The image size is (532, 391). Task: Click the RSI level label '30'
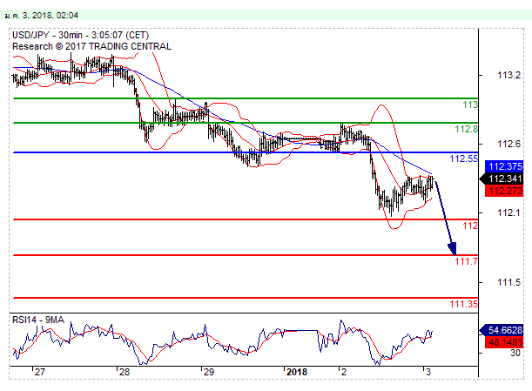[x=515, y=354]
